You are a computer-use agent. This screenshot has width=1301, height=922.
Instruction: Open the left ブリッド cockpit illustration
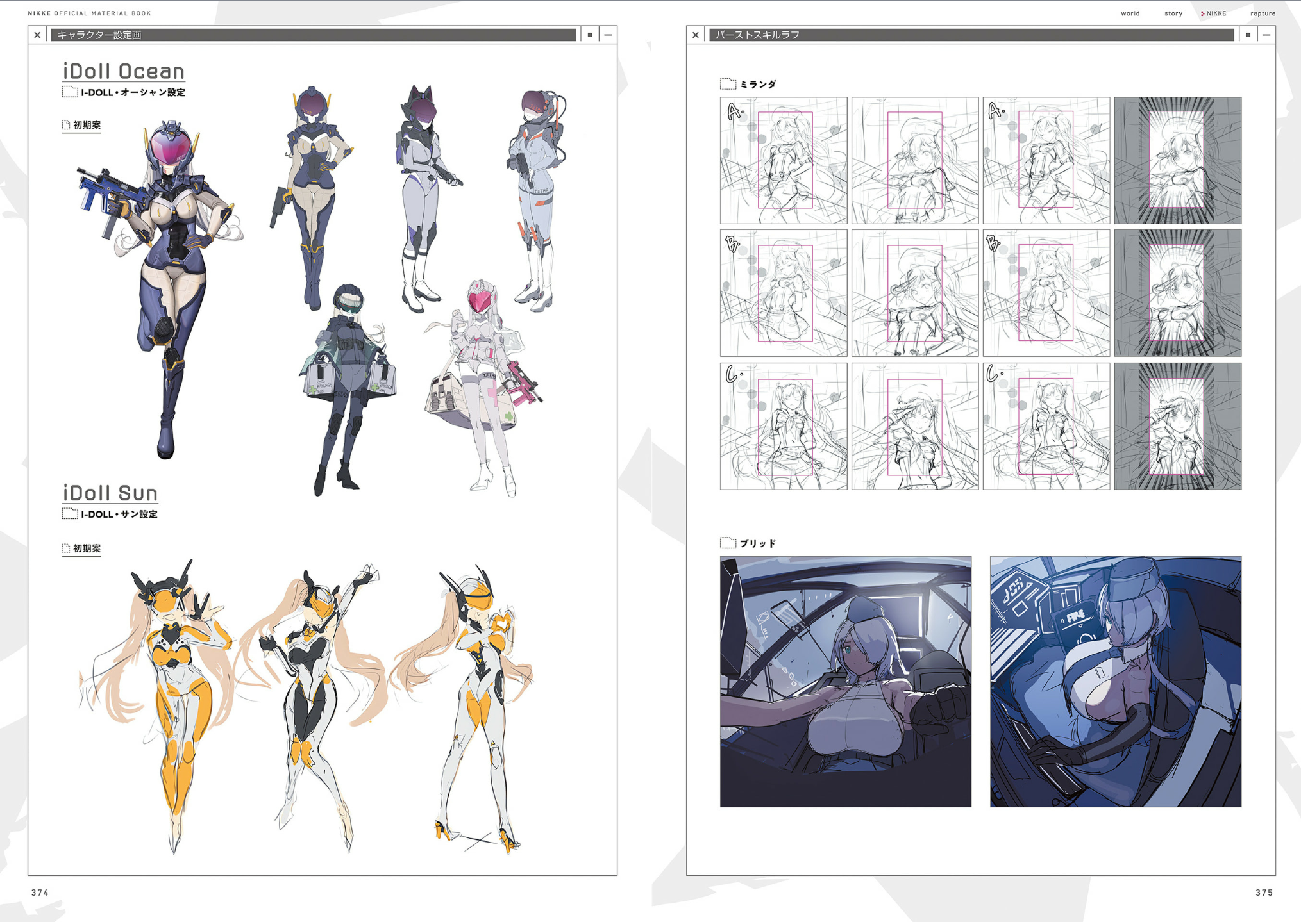coord(845,681)
